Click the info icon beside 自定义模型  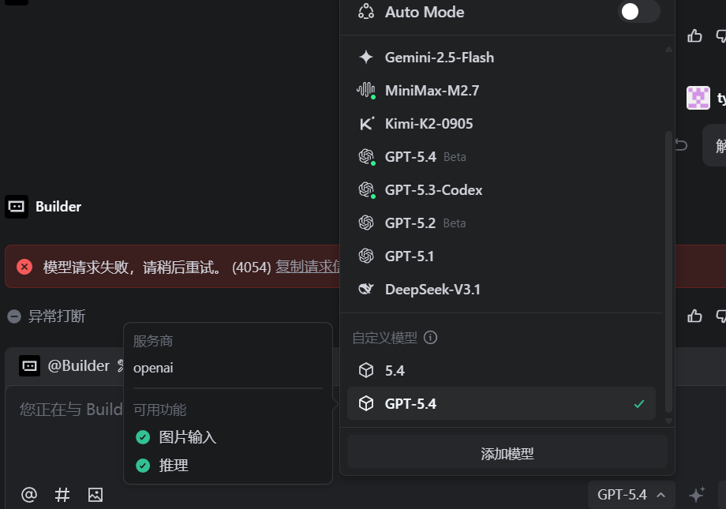tap(431, 338)
